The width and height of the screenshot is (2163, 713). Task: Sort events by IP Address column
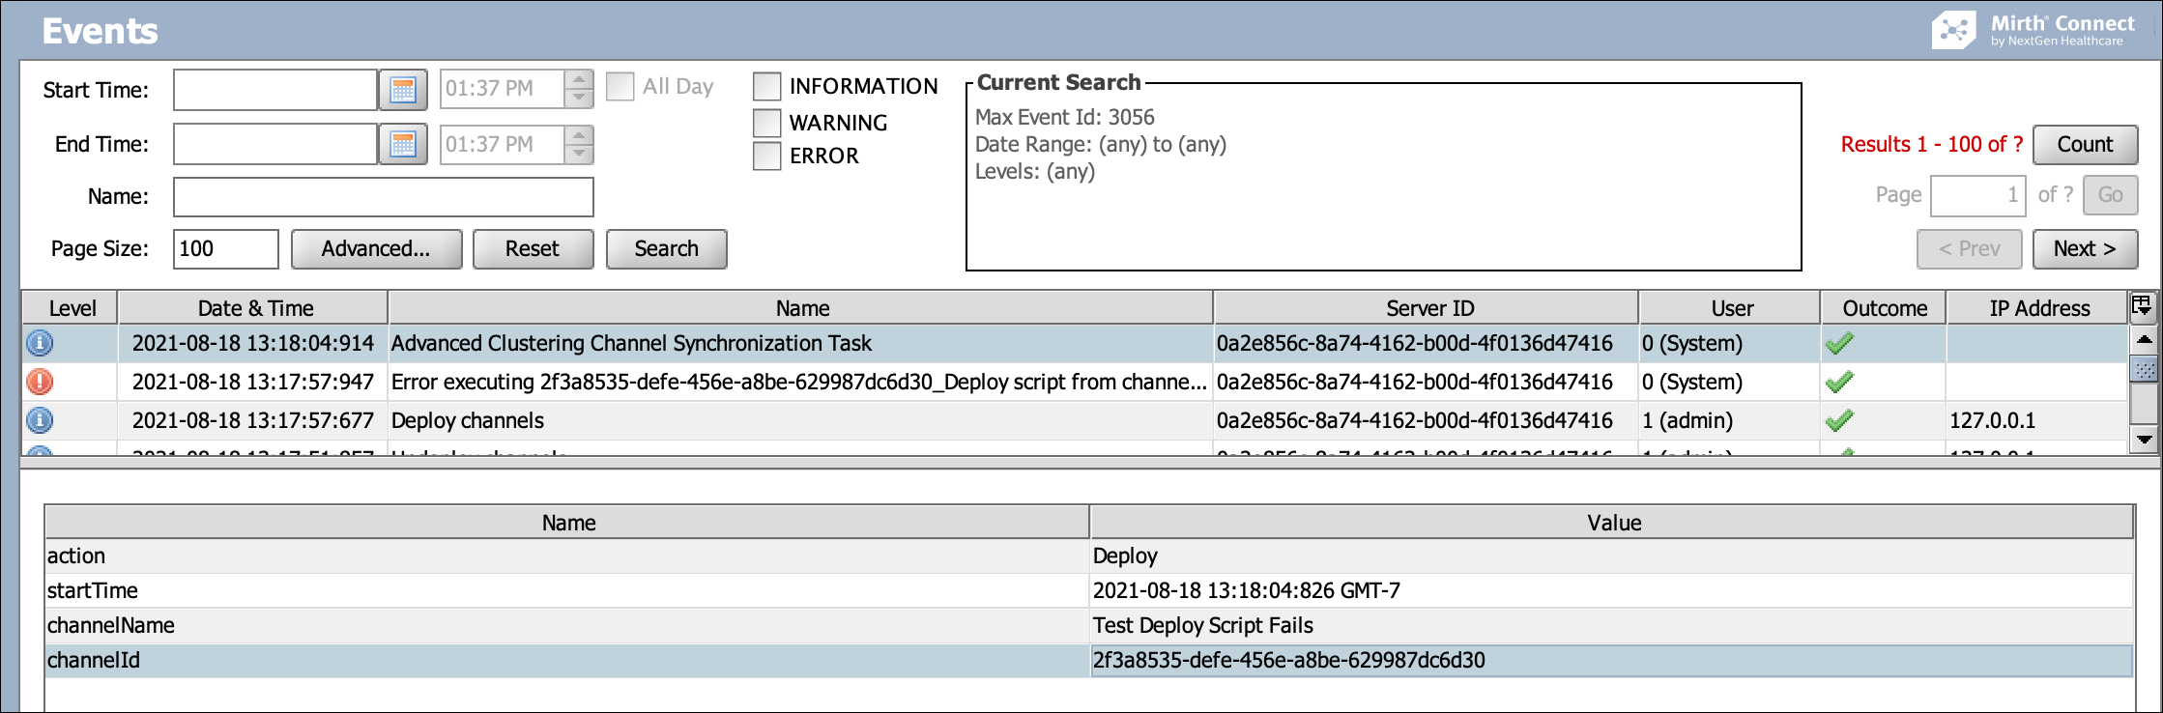2037,308
